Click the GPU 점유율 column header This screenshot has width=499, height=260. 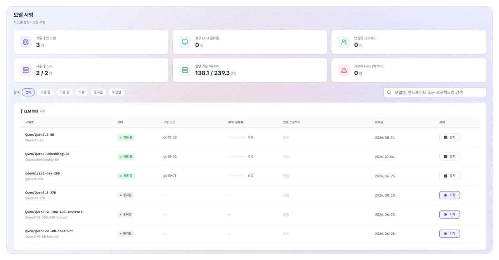coord(236,122)
